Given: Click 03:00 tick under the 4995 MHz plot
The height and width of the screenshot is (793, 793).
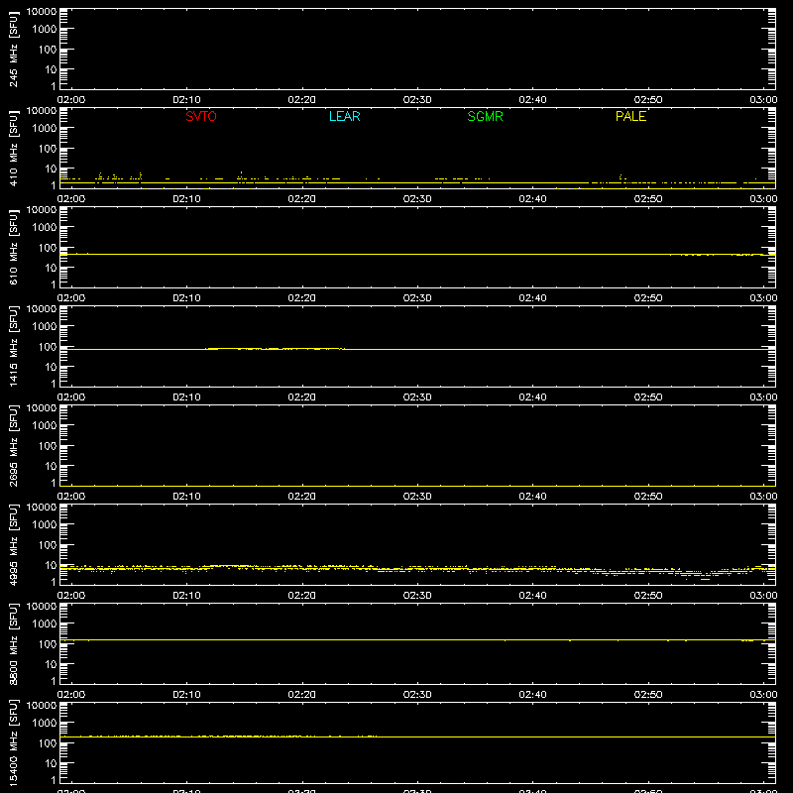Looking at the screenshot, I should click(x=763, y=596).
